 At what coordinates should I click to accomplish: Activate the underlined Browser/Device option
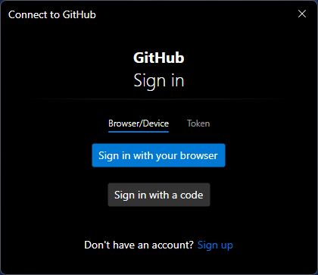coord(139,123)
